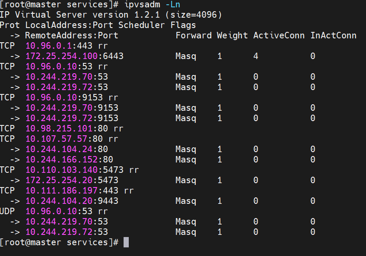
Task: Click the virtual address 10.111.186.197:443
Action: coord(72,190)
